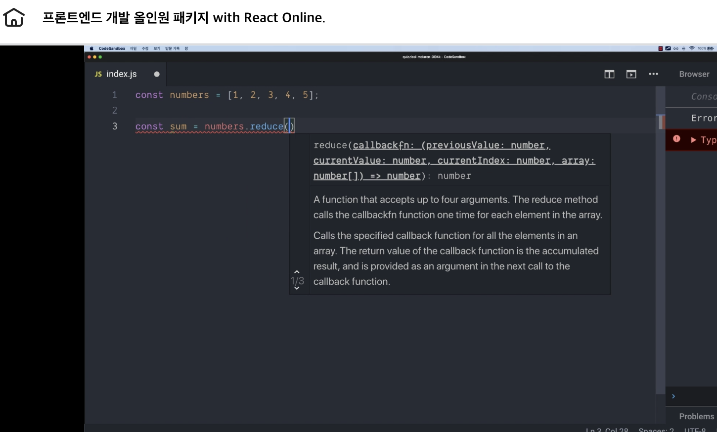717x432 pixels.
Task: Maximize the window with green button
Action: [x=100, y=57]
